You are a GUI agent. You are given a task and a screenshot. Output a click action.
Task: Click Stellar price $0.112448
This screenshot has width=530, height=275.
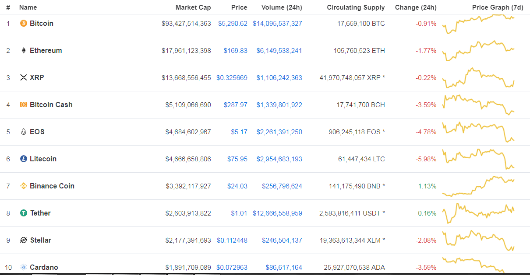tap(232, 240)
